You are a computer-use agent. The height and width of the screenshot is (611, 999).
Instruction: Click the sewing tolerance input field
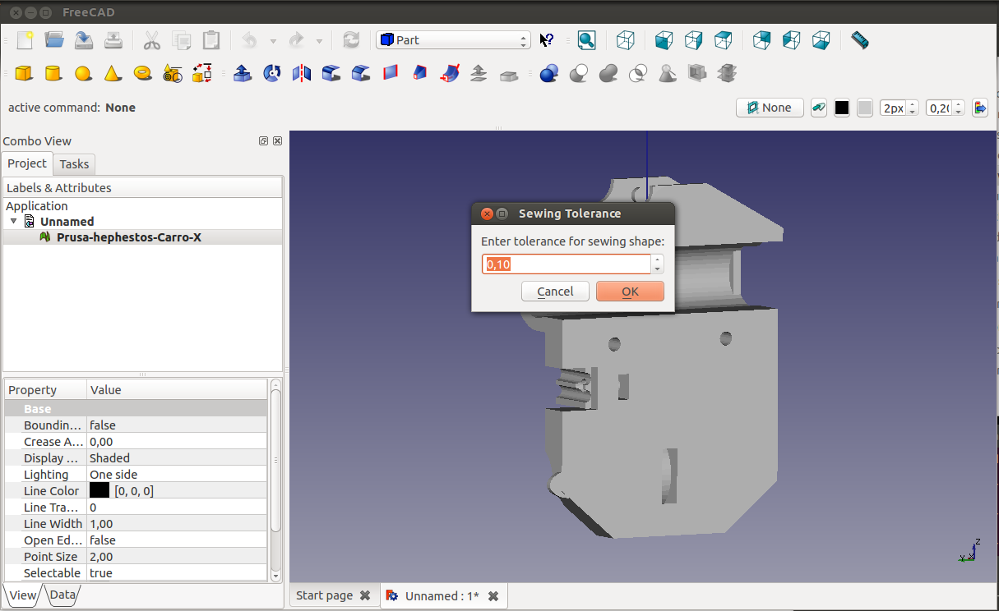pyautogui.click(x=566, y=264)
